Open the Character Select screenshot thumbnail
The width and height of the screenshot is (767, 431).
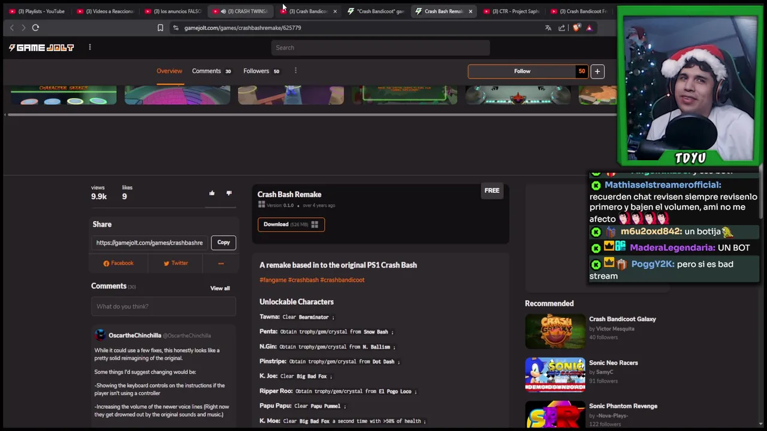[x=64, y=95]
